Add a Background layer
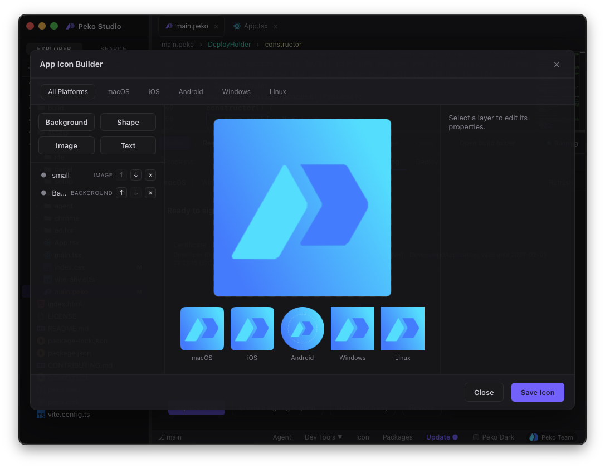 [66, 123]
